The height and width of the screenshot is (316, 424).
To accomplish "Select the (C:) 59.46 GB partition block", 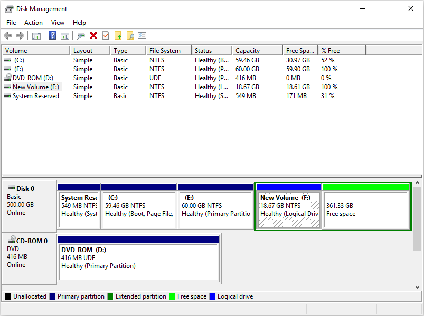I will (139, 207).
